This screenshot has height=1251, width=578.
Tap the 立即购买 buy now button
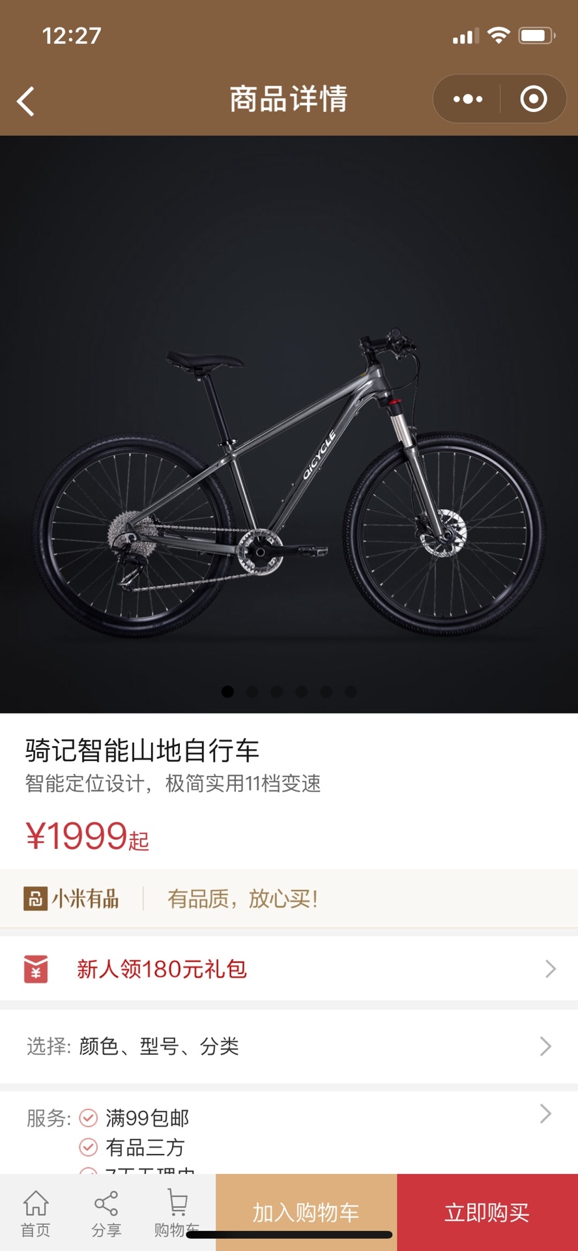click(487, 1213)
